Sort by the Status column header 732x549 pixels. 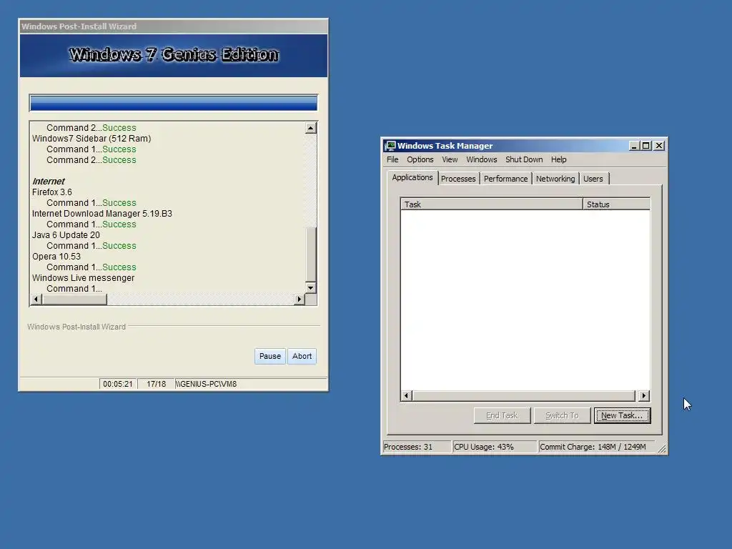[616, 204]
